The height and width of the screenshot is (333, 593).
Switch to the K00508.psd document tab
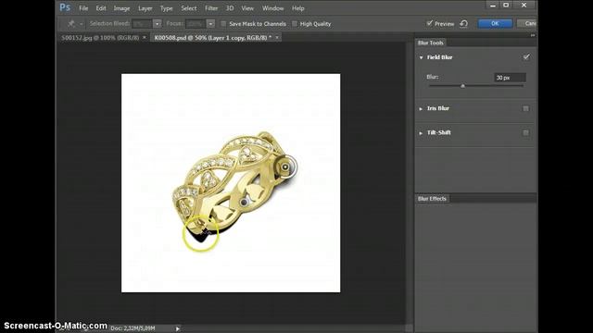tap(213, 38)
